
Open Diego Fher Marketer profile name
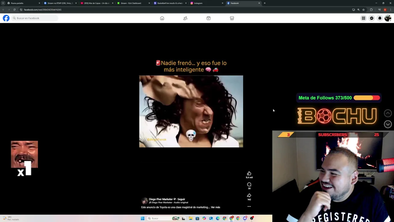point(161,199)
